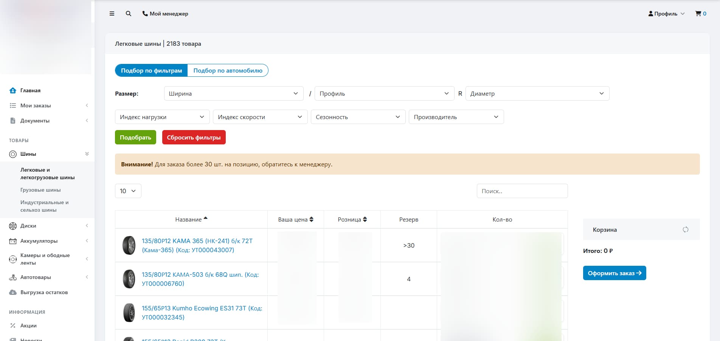Expand the Автотовары submenu chevron
Image resolution: width=720 pixels, height=341 pixels.
click(87, 277)
